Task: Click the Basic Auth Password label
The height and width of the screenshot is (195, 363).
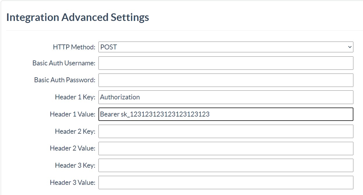Action: pyautogui.click(x=64, y=80)
